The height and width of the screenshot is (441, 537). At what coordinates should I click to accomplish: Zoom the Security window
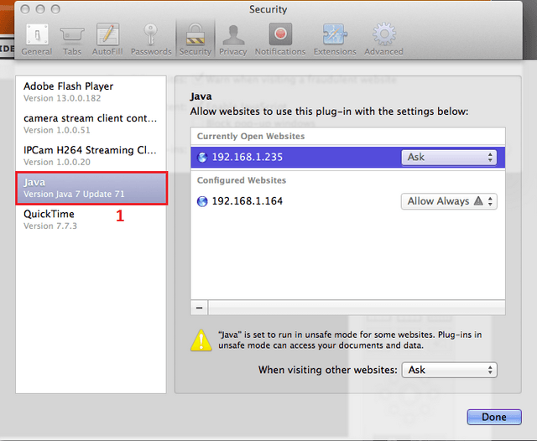coord(55,9)
